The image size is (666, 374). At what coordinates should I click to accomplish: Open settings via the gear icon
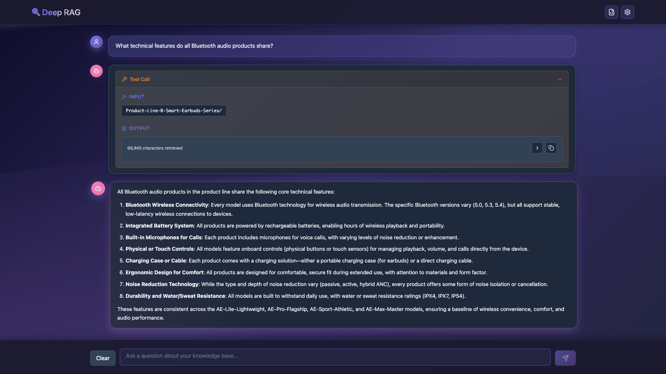tap(627, 12)
